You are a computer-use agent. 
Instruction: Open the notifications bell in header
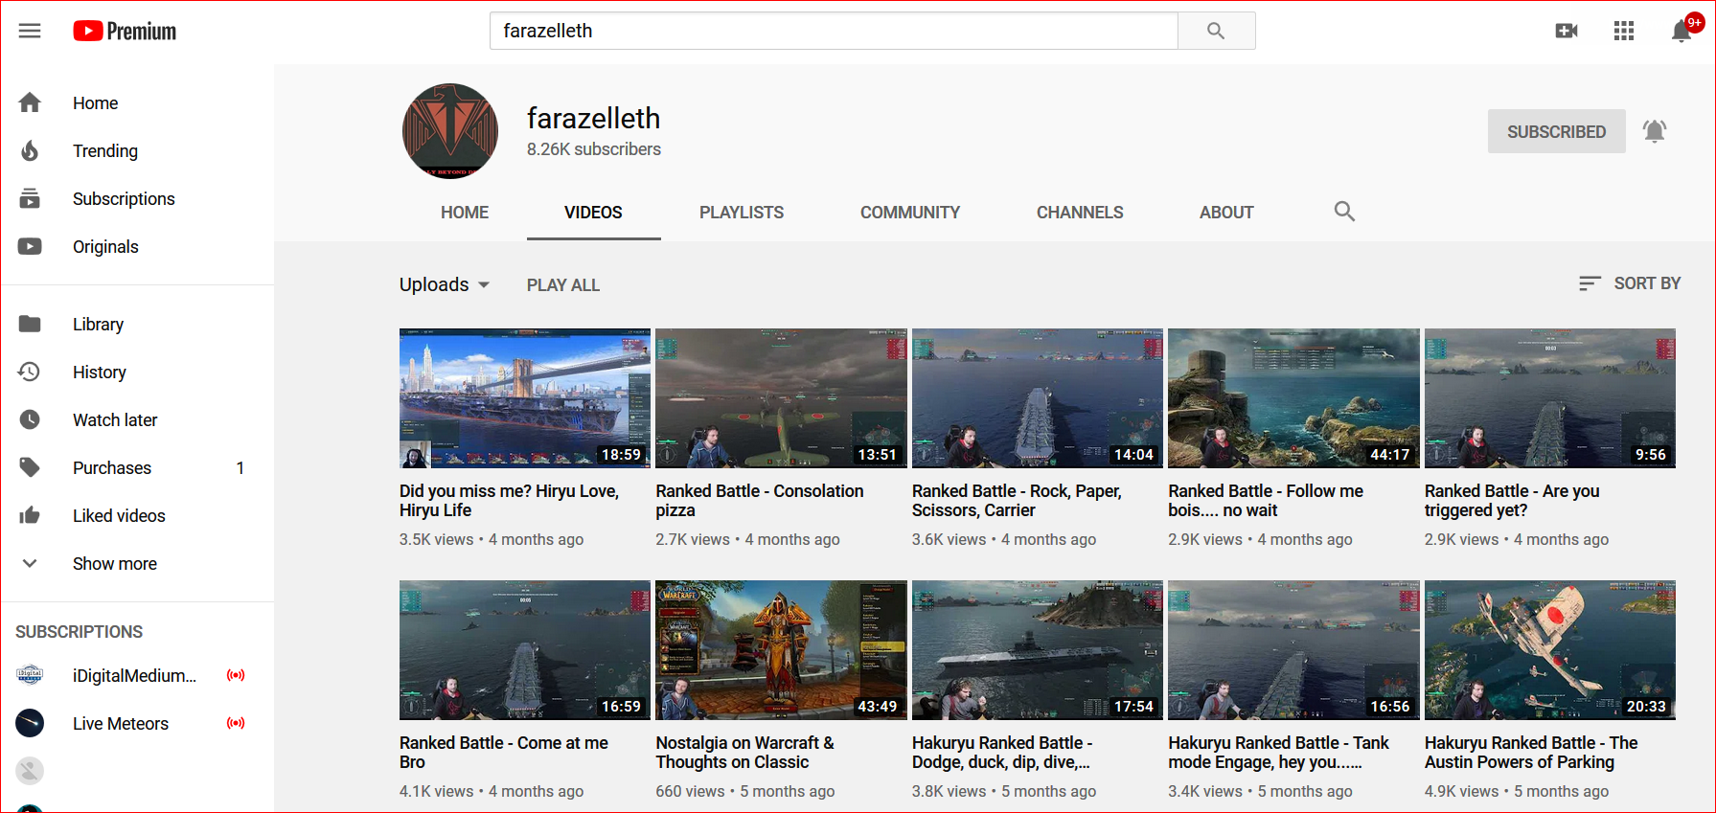pos(1681,32)
